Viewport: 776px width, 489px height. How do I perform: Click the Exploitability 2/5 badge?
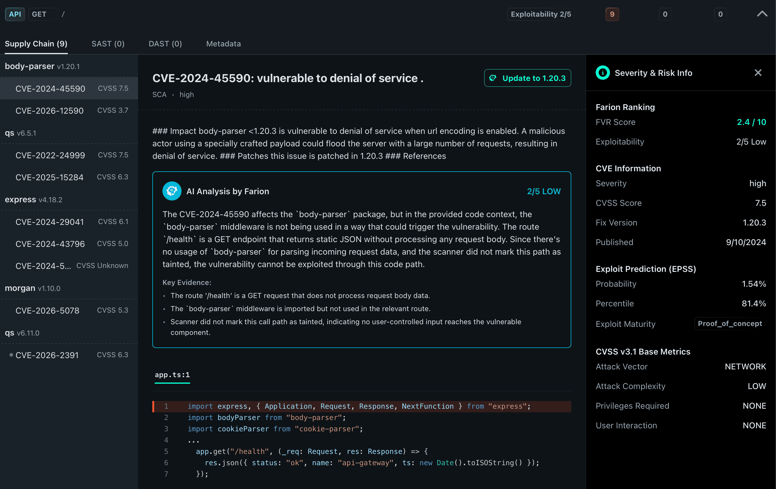(x=541, y=14)
